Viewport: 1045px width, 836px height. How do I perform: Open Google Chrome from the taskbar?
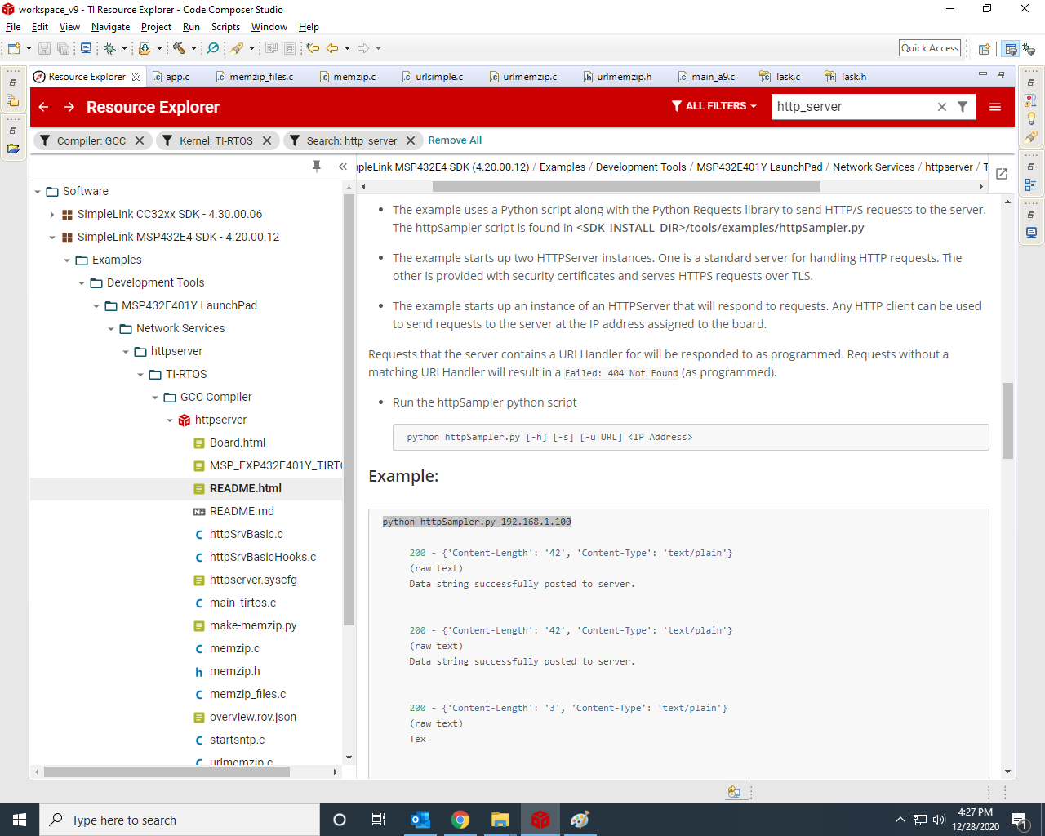pos(460,820)
